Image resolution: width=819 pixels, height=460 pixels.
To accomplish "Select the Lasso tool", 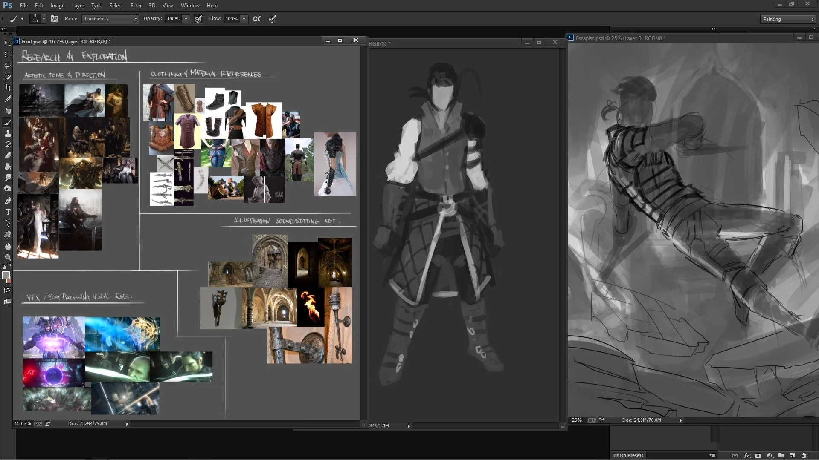I will 7,66.
